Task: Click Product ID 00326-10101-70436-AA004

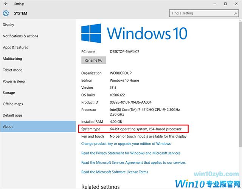Action: (130, 102)
